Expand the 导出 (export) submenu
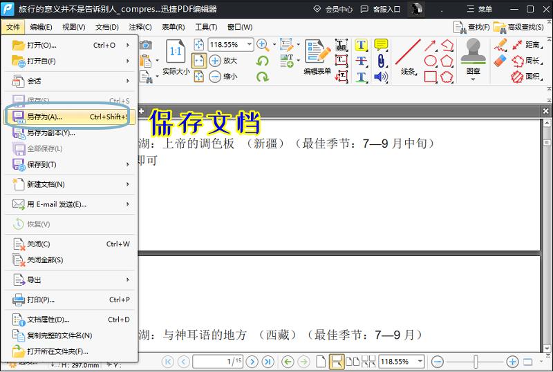Image resolution: width=553 pixels, height=372 pixels. (69, 280)
